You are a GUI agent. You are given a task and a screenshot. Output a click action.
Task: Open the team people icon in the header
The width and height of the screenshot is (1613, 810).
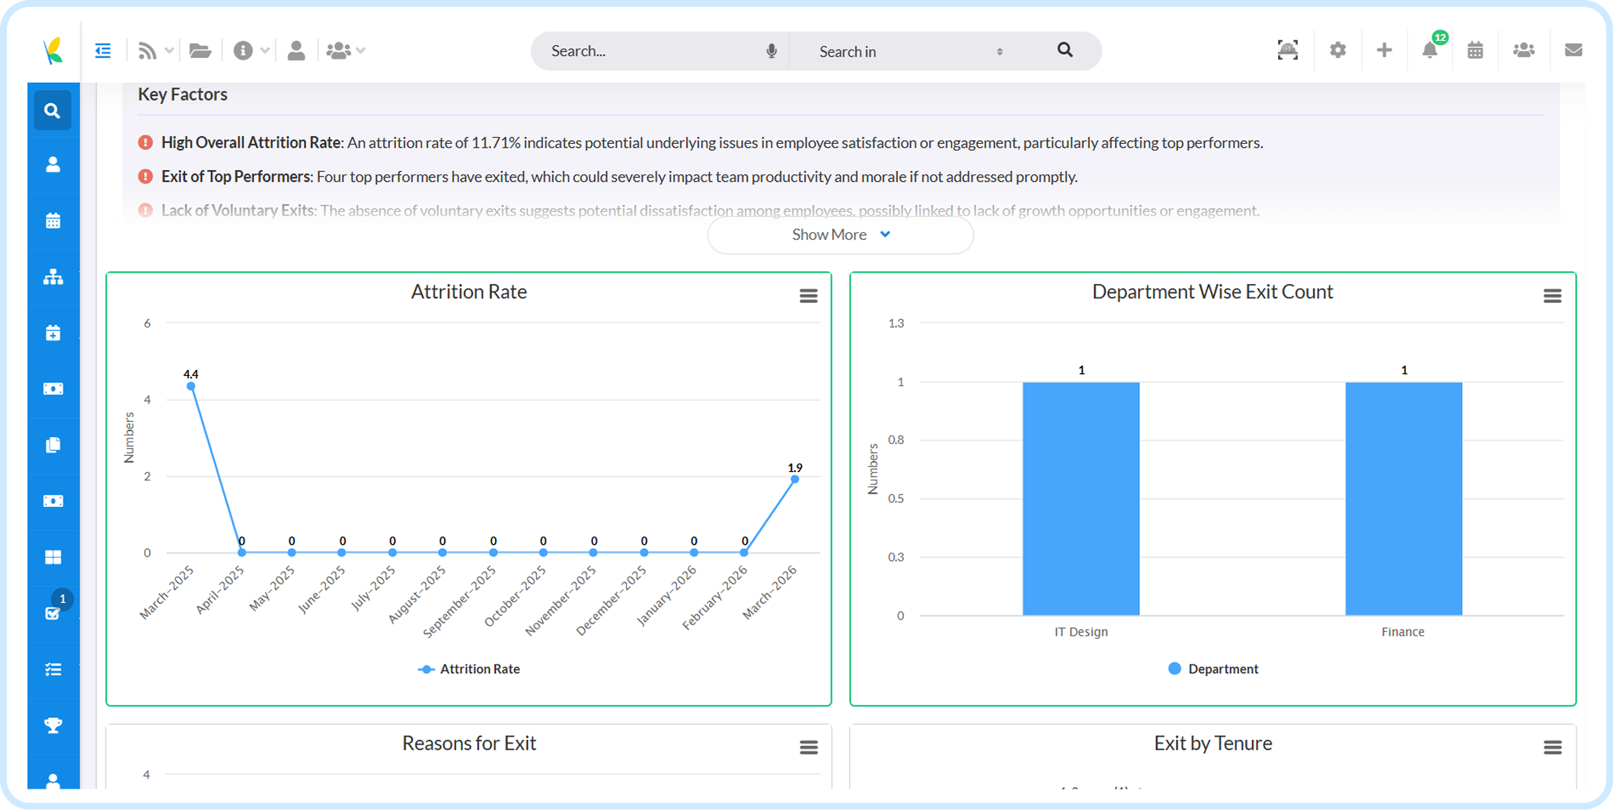pyautogui.click(x=1524, y=50)
